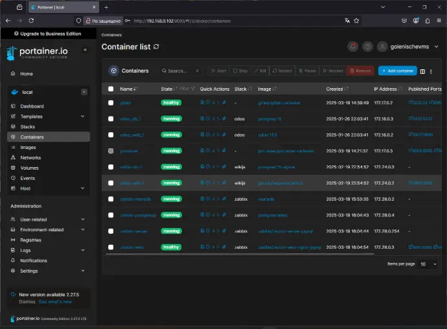Bookmark this page with star icon
447x329 pixels.
click(x=356, y=21)
